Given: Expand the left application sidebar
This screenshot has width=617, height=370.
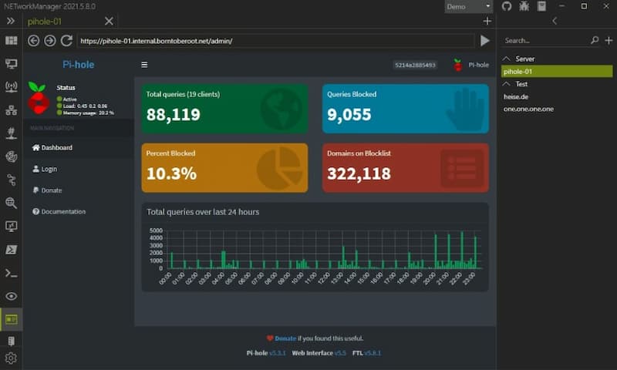Looking at the screenshot, I should pos(11,21).
